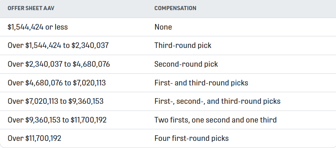Click the COMPENSATION column header
This screenshot has width=336, height=148.
pyautogui.click(x=175, y=8)
